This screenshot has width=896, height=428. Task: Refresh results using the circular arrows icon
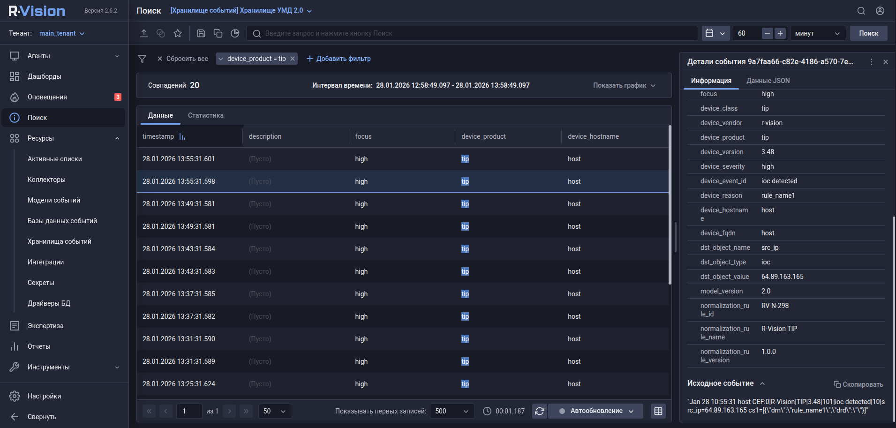pyautogui.click(x=540, y=411)
